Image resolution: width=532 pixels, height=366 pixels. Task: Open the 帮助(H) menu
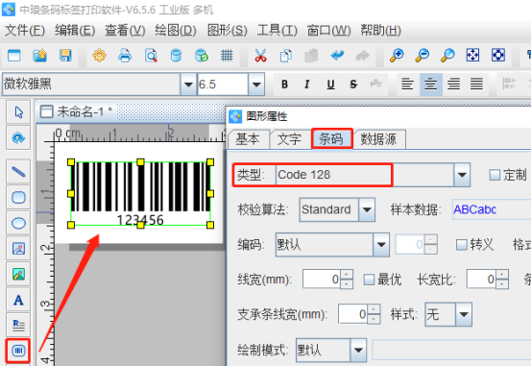pos(380,31)
